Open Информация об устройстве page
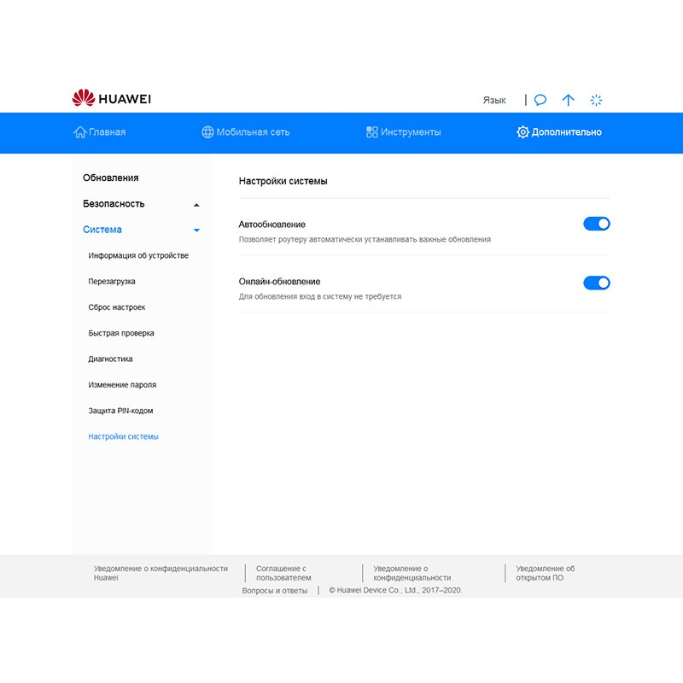The image size is (683, 683). 138,255
